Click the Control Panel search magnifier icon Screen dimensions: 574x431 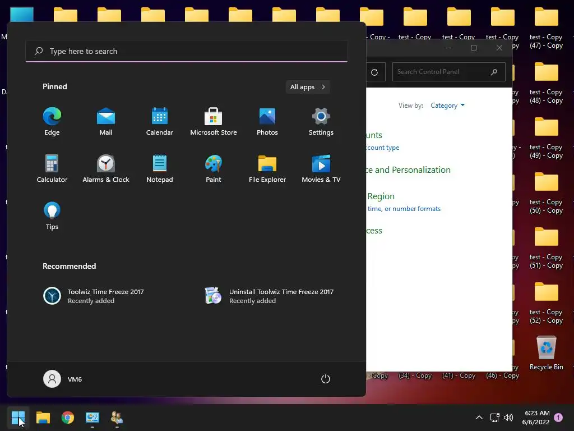(494, 72)
